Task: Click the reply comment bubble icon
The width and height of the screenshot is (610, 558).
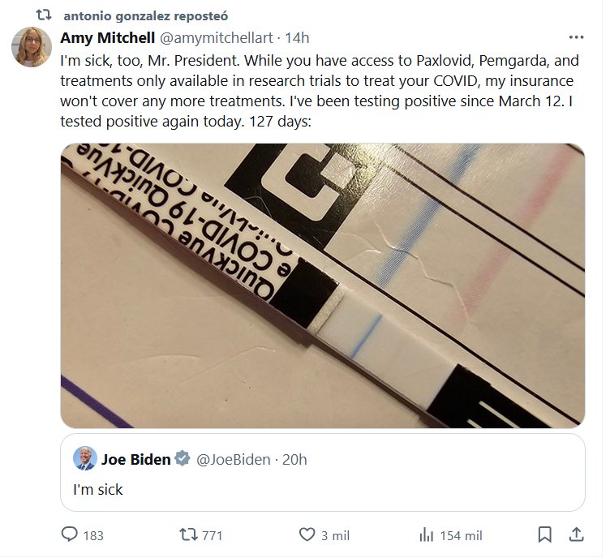Action: (70, 535)
